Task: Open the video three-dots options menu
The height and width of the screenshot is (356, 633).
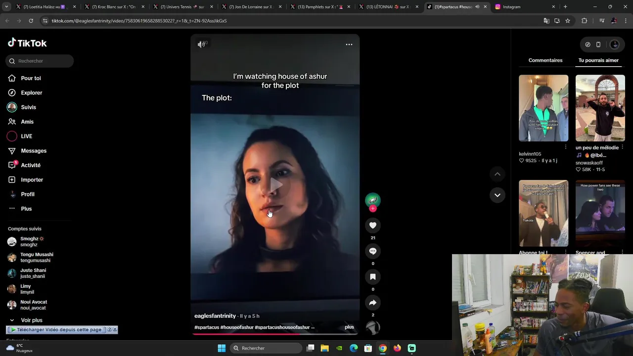Action: tap(349, 44)
